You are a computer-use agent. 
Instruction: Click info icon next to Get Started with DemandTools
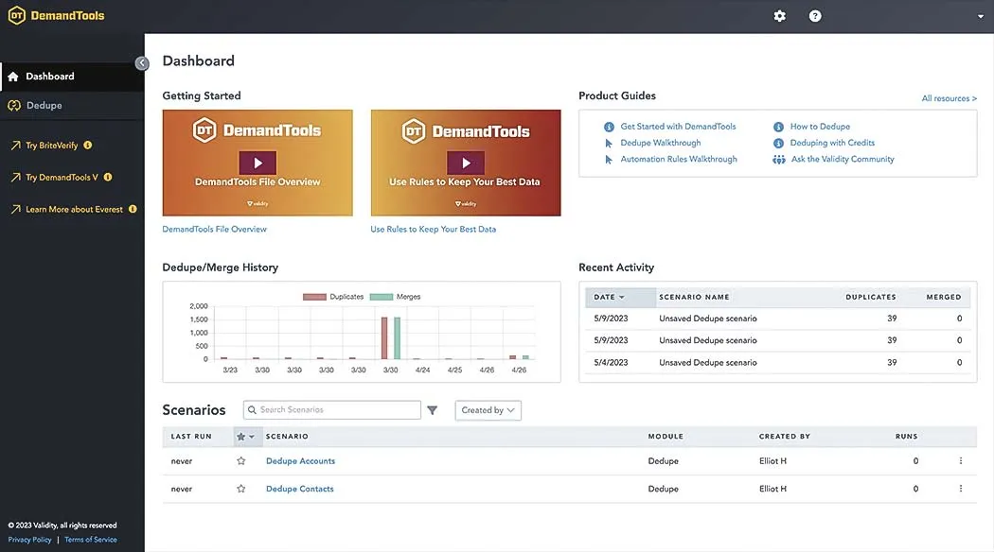click(610, 127)
